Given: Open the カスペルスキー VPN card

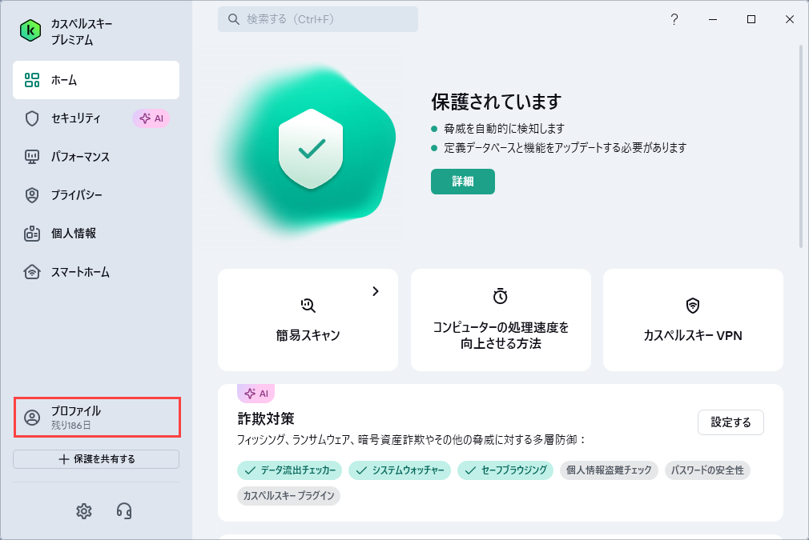Looking at the screenshot, I should click(694, 319).
